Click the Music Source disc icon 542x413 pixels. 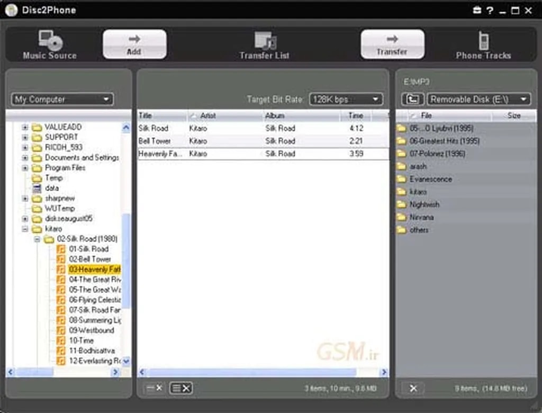pyautogui.click(x=50, y=41)
